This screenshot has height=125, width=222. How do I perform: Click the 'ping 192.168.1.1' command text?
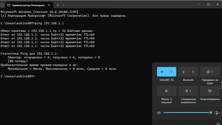(x=49, y=23)
